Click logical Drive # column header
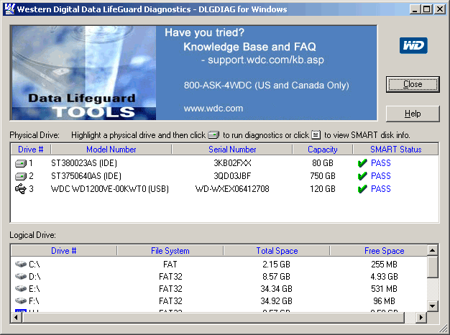450x335 pixels. coord(64,251)
